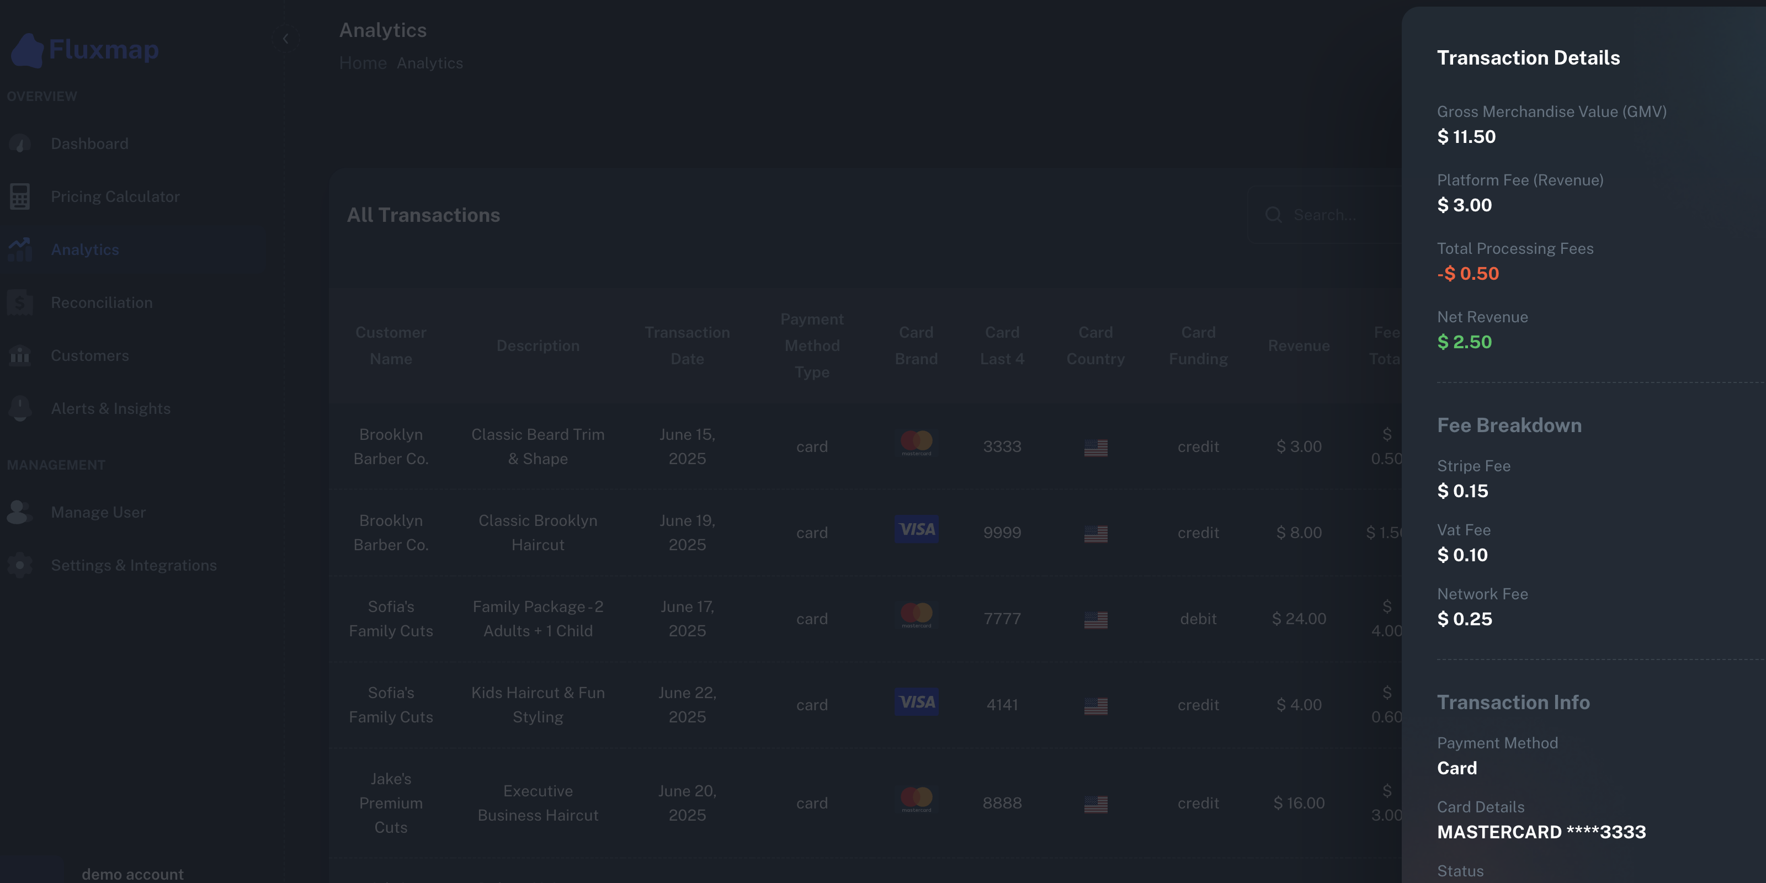Click the MASTERCARD ****3333 card details text
The width and height of the screenshot is (1766, 883).
pos(1541,832)
